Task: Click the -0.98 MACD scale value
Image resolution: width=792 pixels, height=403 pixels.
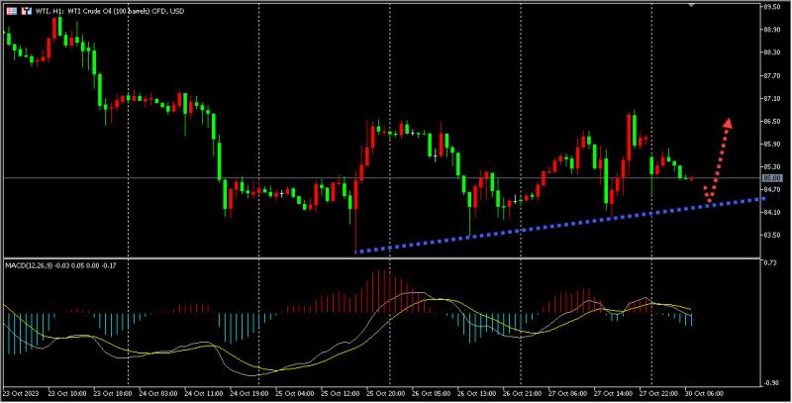Action: (x=770, y=383)
